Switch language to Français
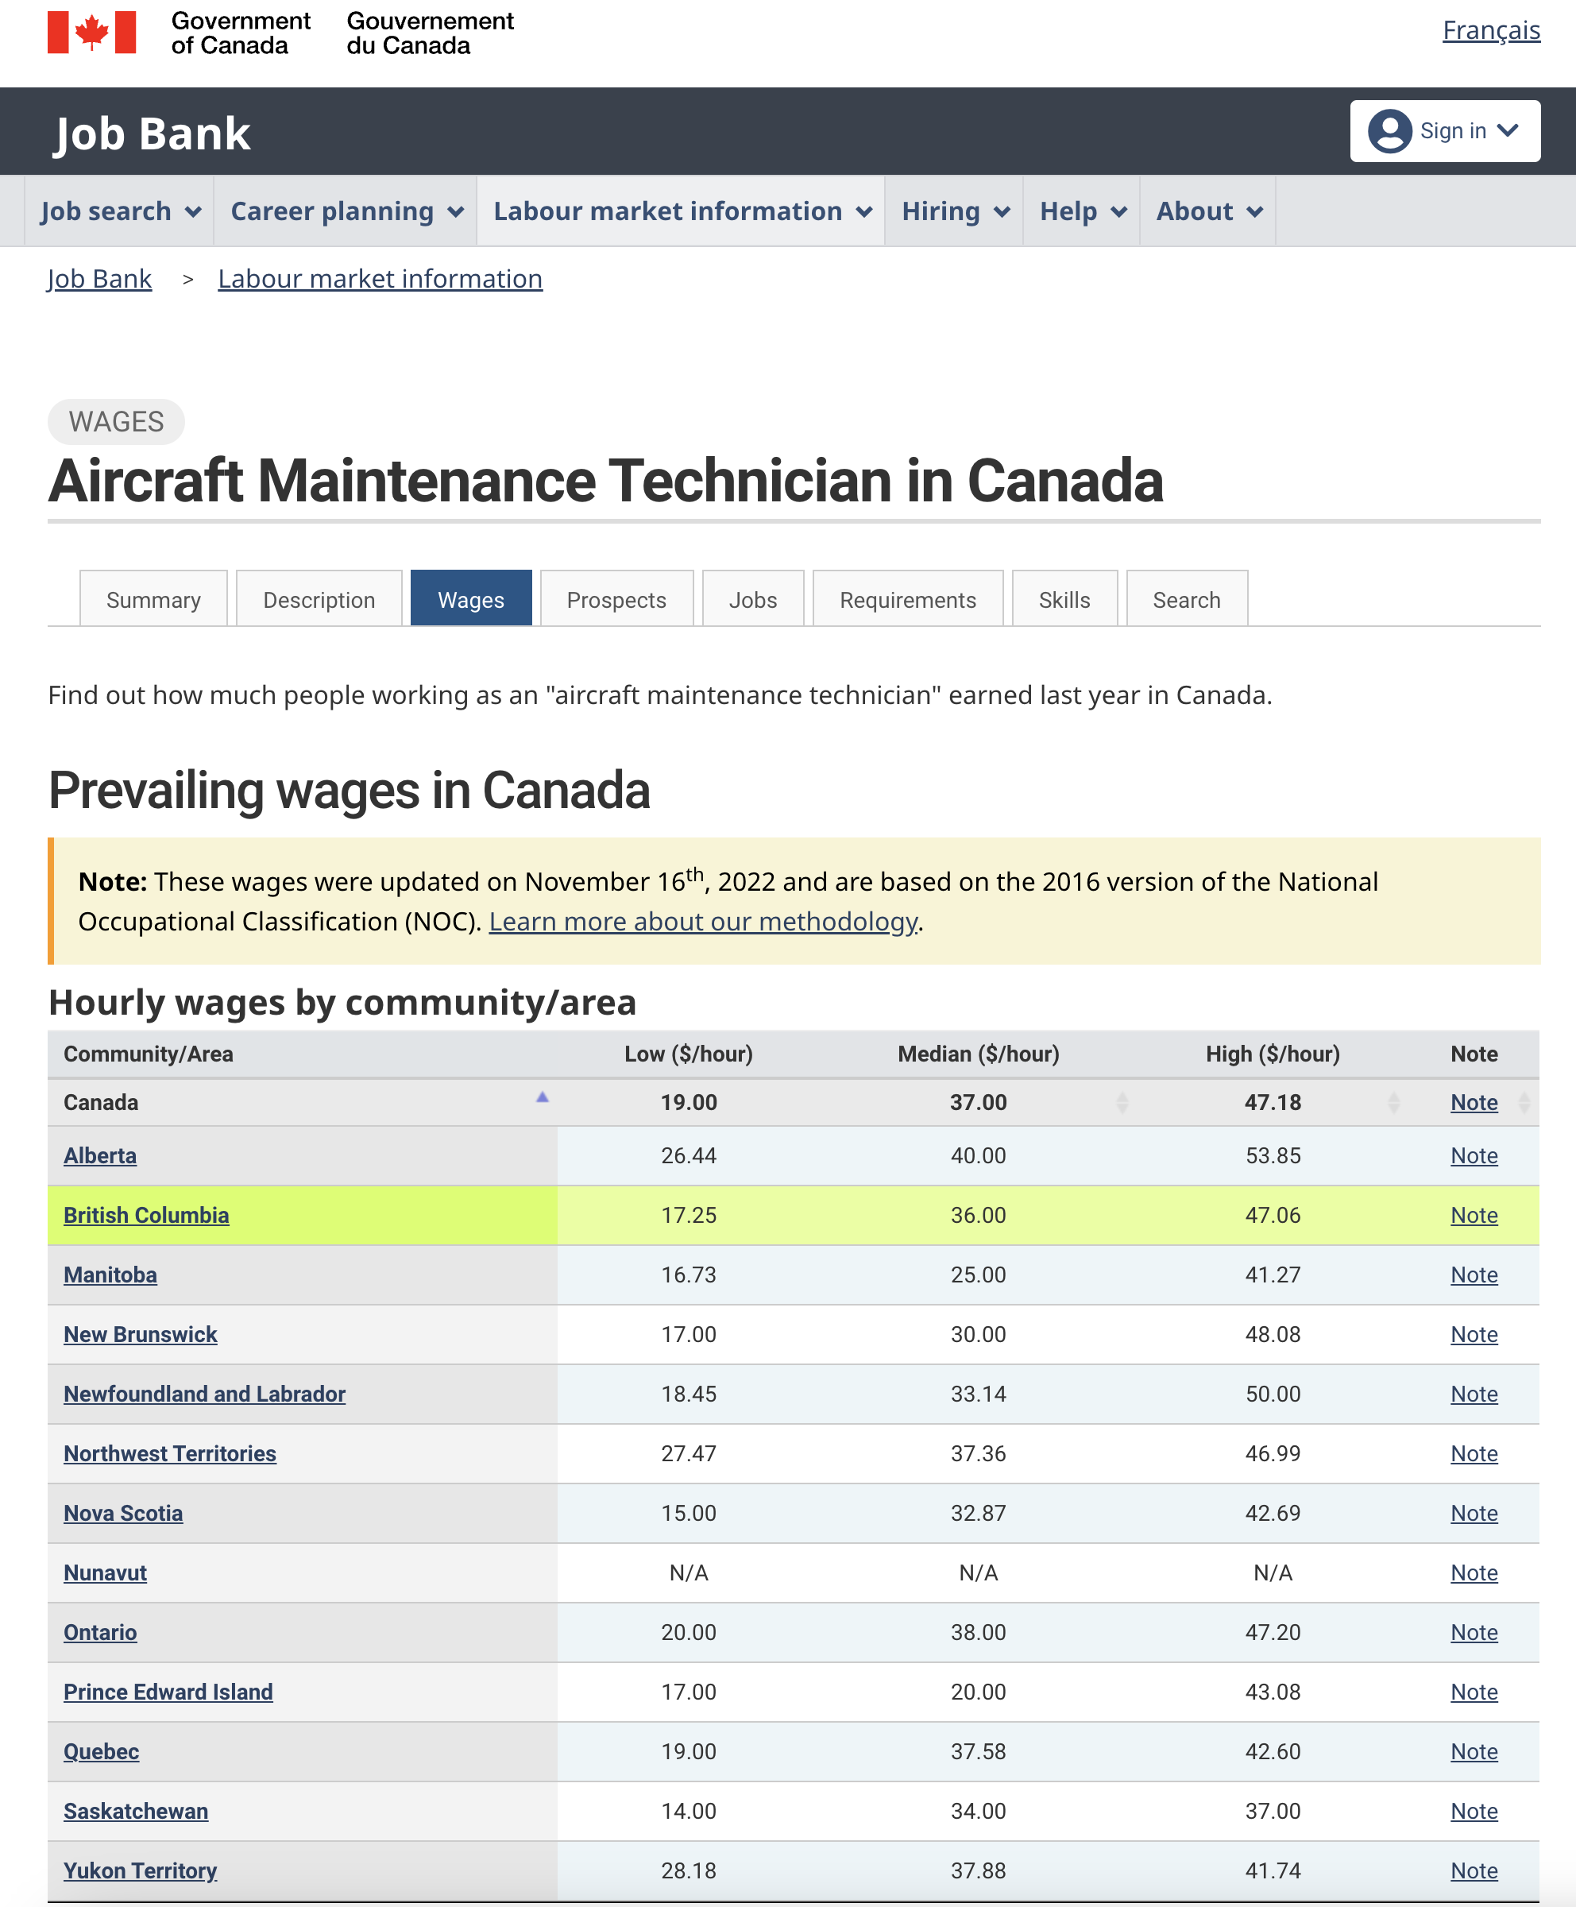 click(x=1491, y=31)
